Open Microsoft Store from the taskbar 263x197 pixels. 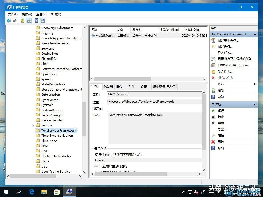pyautogui.click(x=57, y=192)
